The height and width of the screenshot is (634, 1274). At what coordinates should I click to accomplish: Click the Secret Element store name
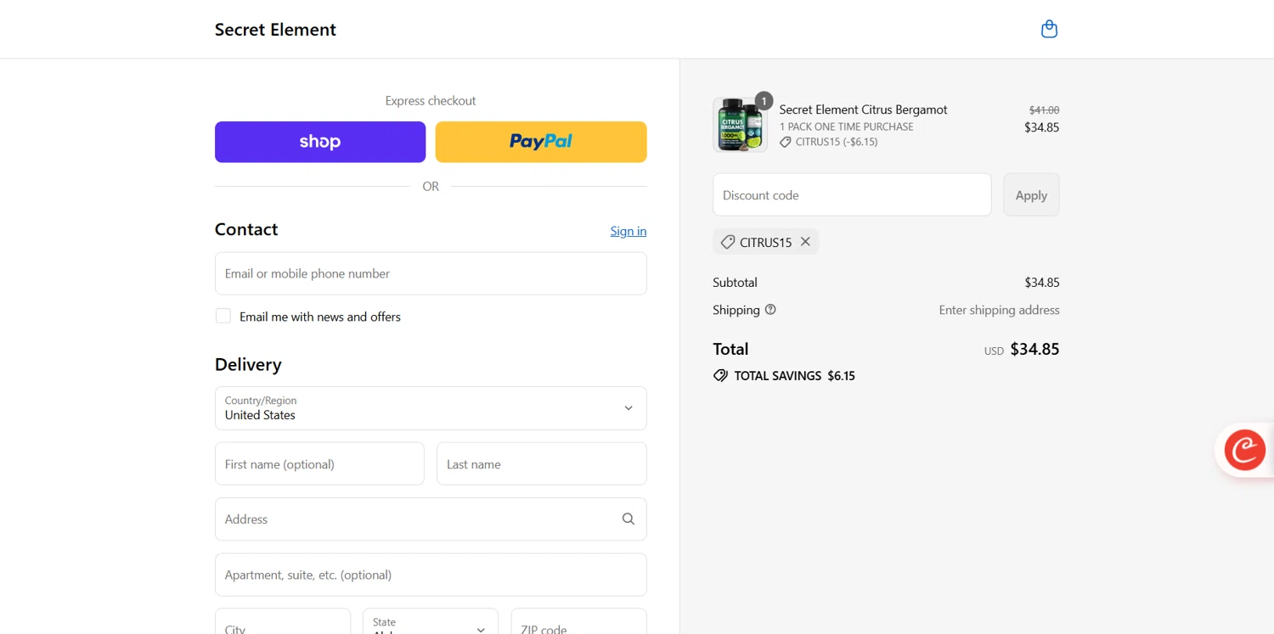point(275,30)
